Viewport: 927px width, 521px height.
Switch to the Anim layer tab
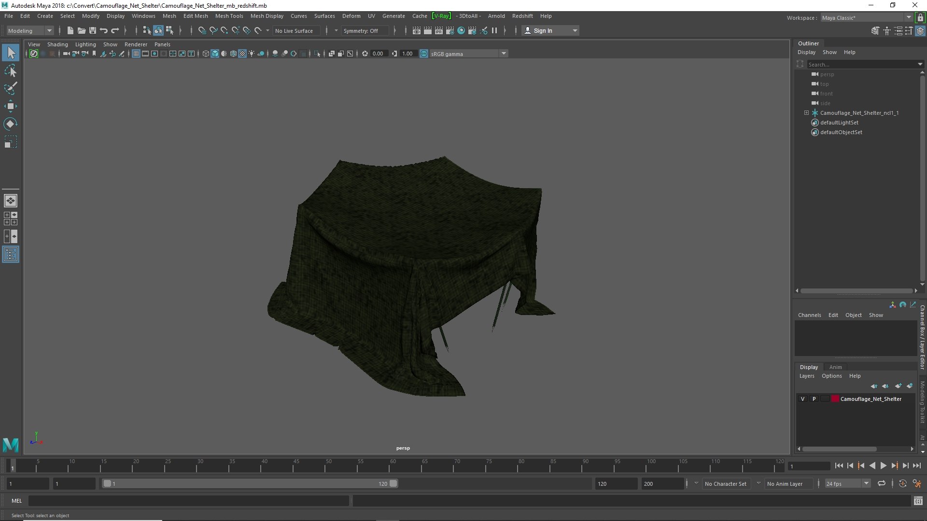[x=835, y=367]
